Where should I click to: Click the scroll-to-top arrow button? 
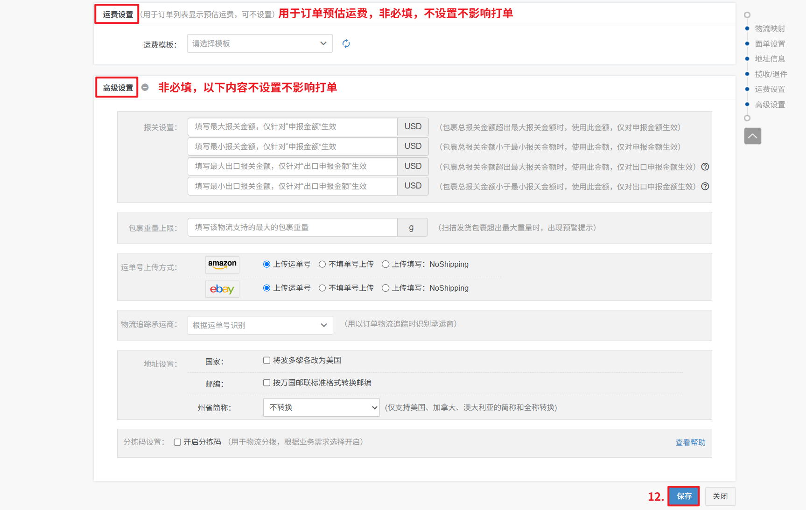pyautogui.click(x=752, y=136)
